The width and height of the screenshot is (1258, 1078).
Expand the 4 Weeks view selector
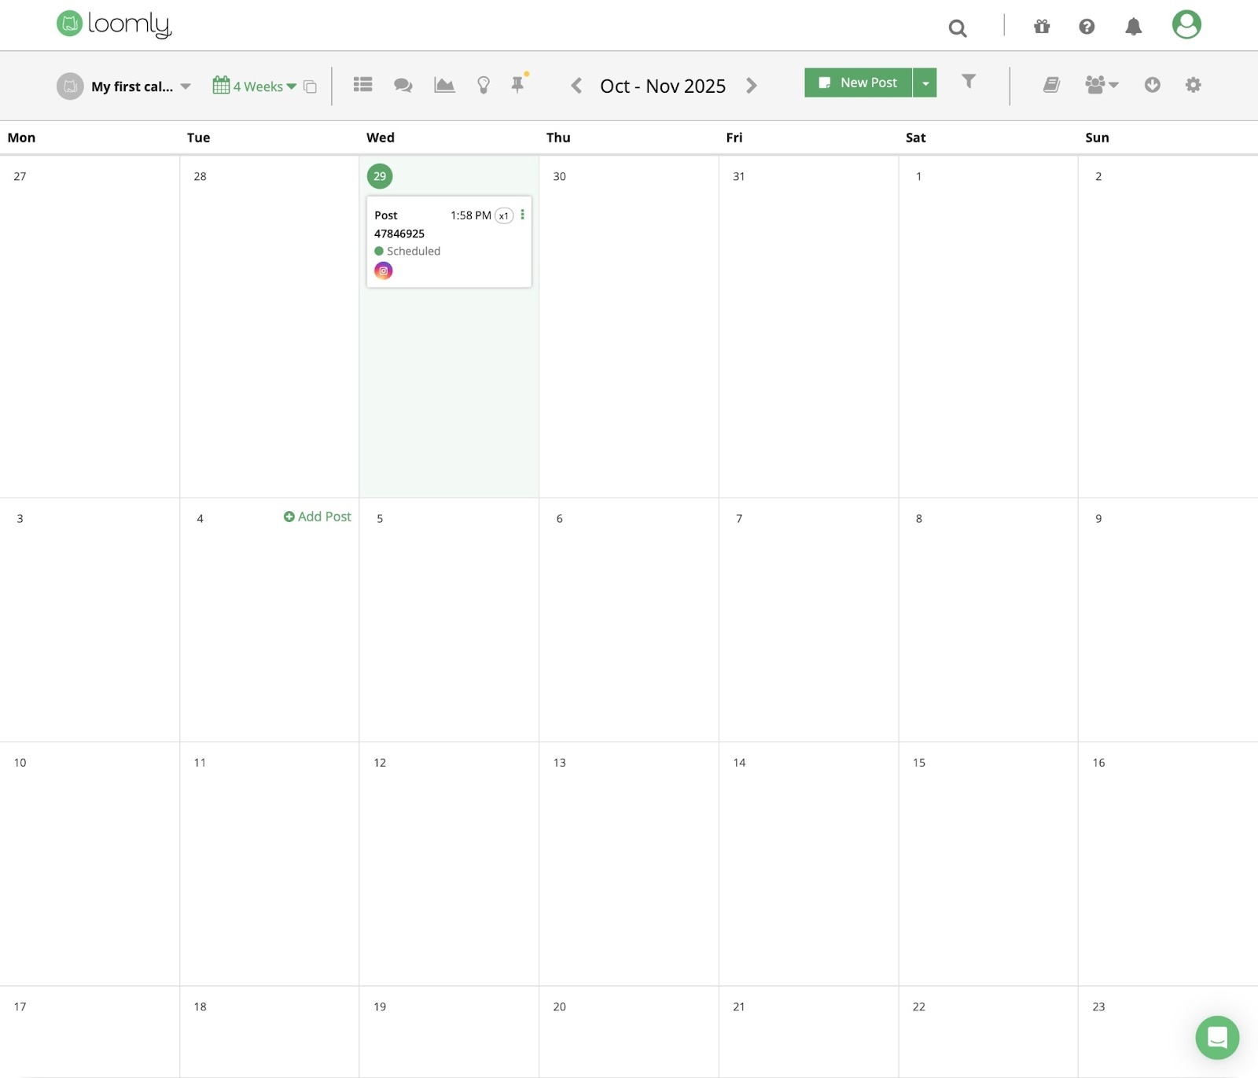click(x=261, y=86)
